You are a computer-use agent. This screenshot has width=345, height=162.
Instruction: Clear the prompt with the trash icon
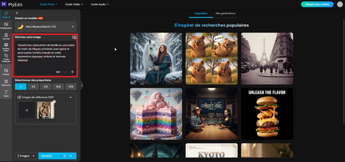[73, 72]
